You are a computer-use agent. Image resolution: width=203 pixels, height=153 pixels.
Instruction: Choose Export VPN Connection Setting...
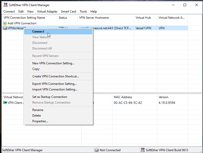pos(58,84)
